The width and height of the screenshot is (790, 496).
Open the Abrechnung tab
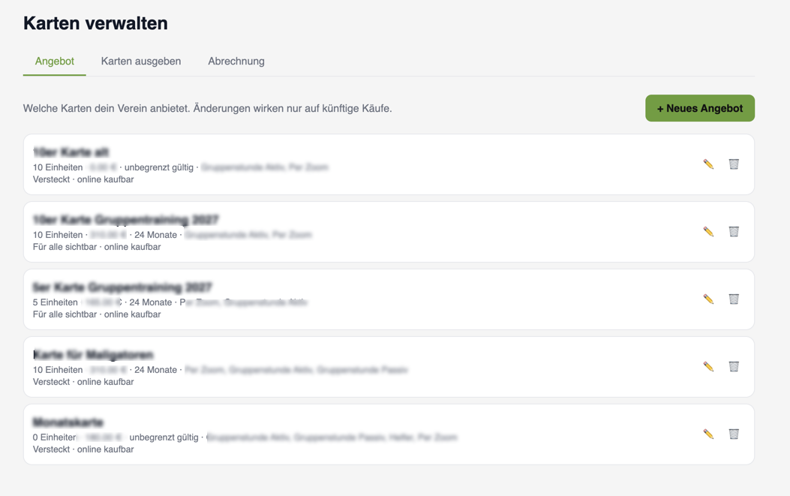[236, 61]
